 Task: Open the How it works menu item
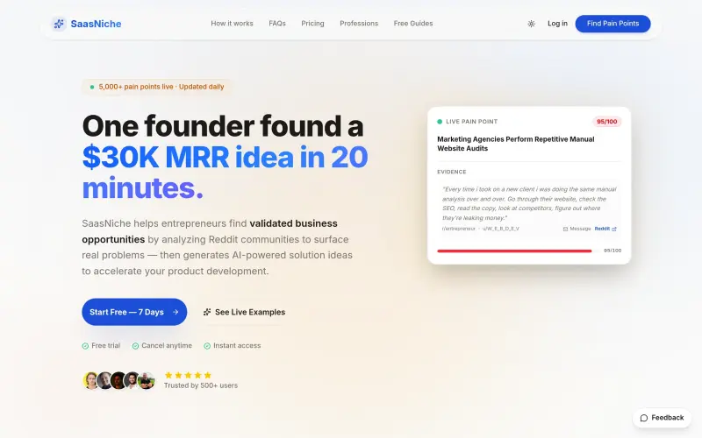(x=232, y=24)
